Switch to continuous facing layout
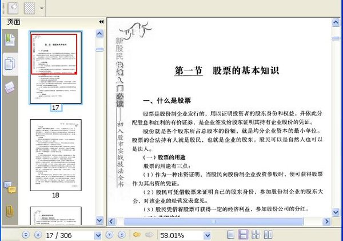 [x=256, y=235]
